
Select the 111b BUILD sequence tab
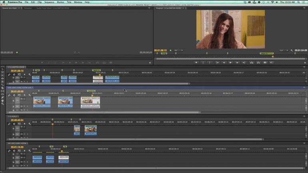(x=12, y=116)
